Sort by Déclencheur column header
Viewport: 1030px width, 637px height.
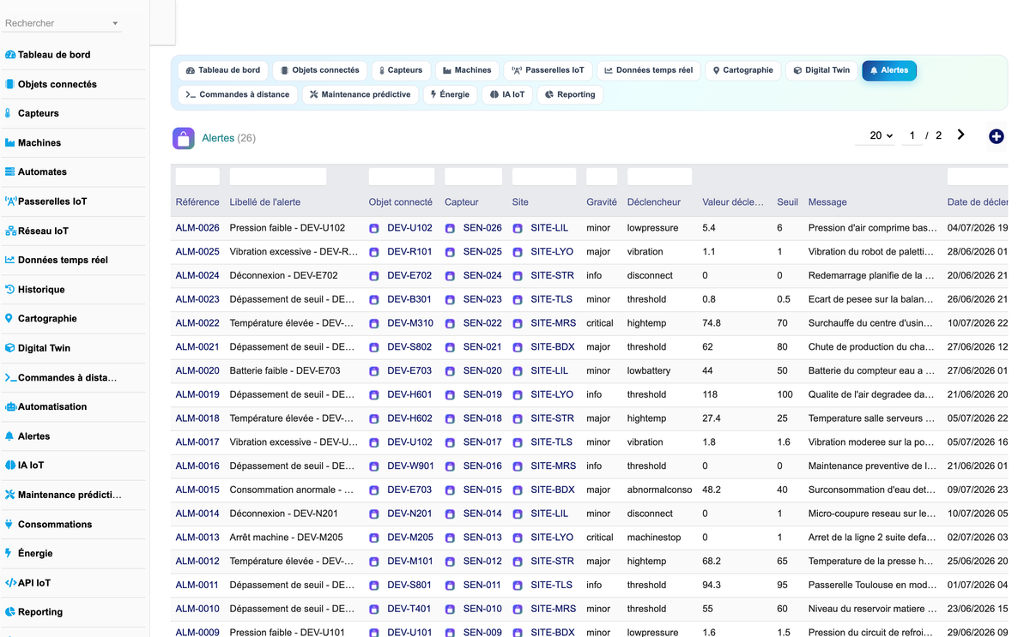tap(653, 202)
